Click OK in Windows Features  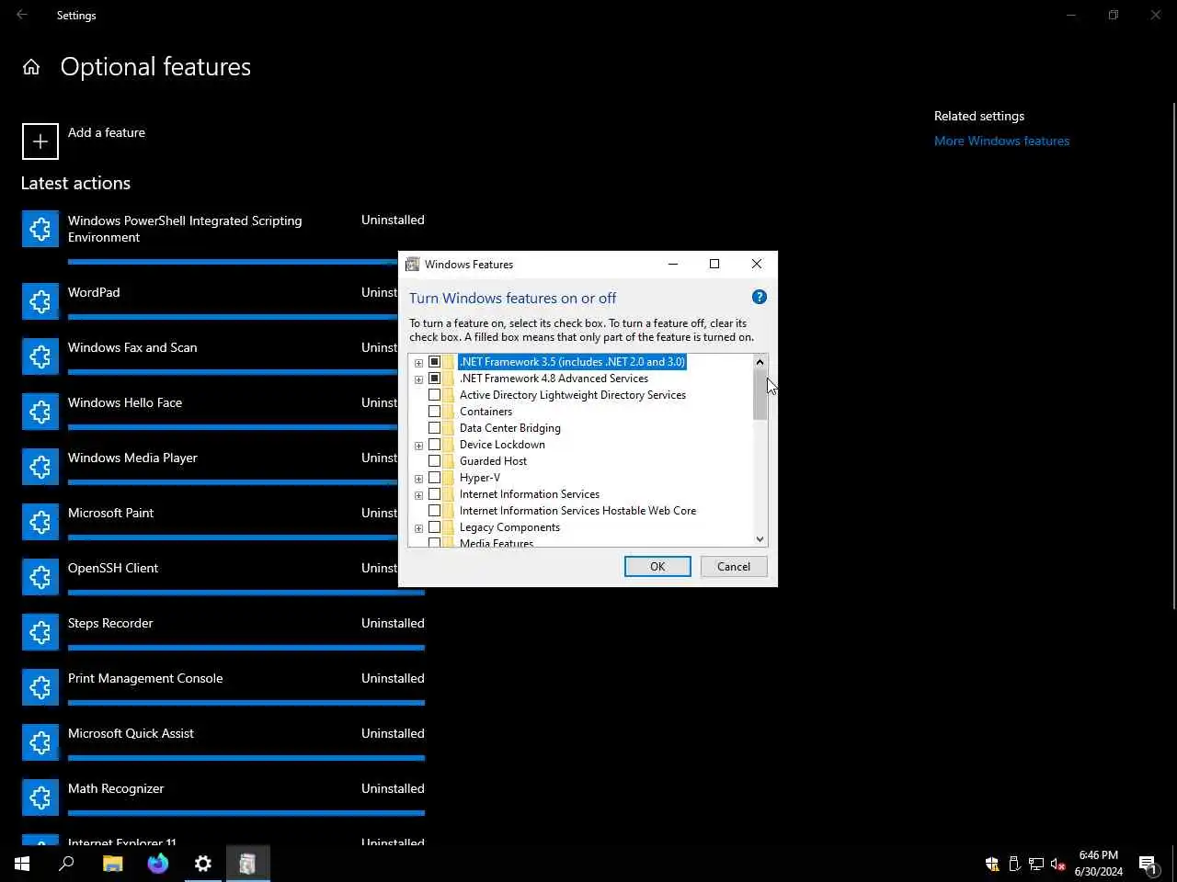(657, 567)
